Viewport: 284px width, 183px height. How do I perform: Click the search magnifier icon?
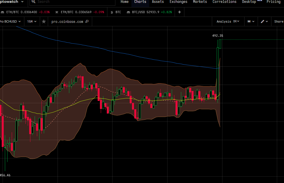33,2
